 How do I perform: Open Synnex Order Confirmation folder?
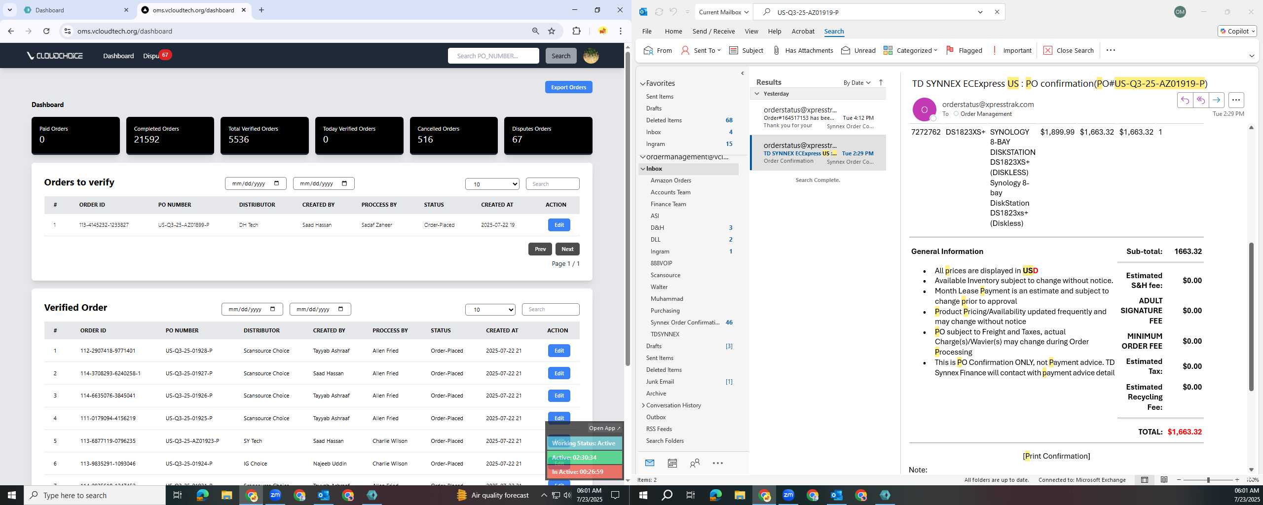[x=685, y=323]
